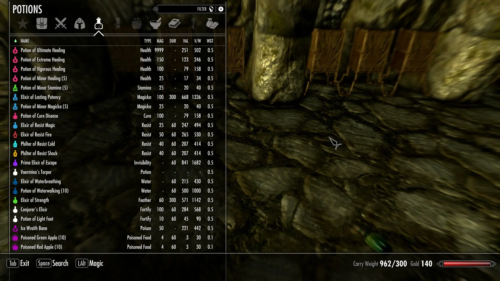Select the Potions category icon
500x281 pixels.
point(98,23)
